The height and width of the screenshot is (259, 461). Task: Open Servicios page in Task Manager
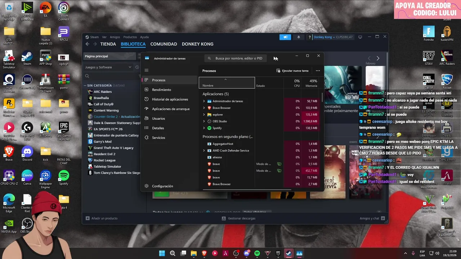click(x=158, y=137)
